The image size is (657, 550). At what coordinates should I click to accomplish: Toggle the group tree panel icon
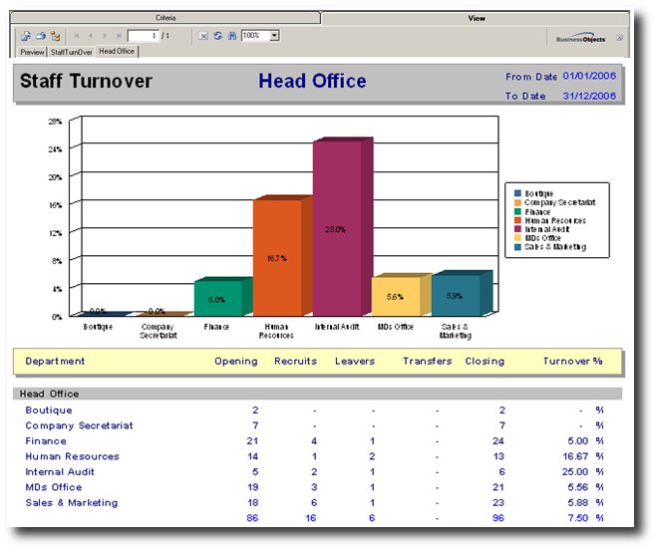[x=55, y=36]
